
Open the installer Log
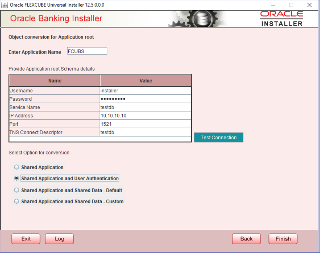[x=59, y=239]
